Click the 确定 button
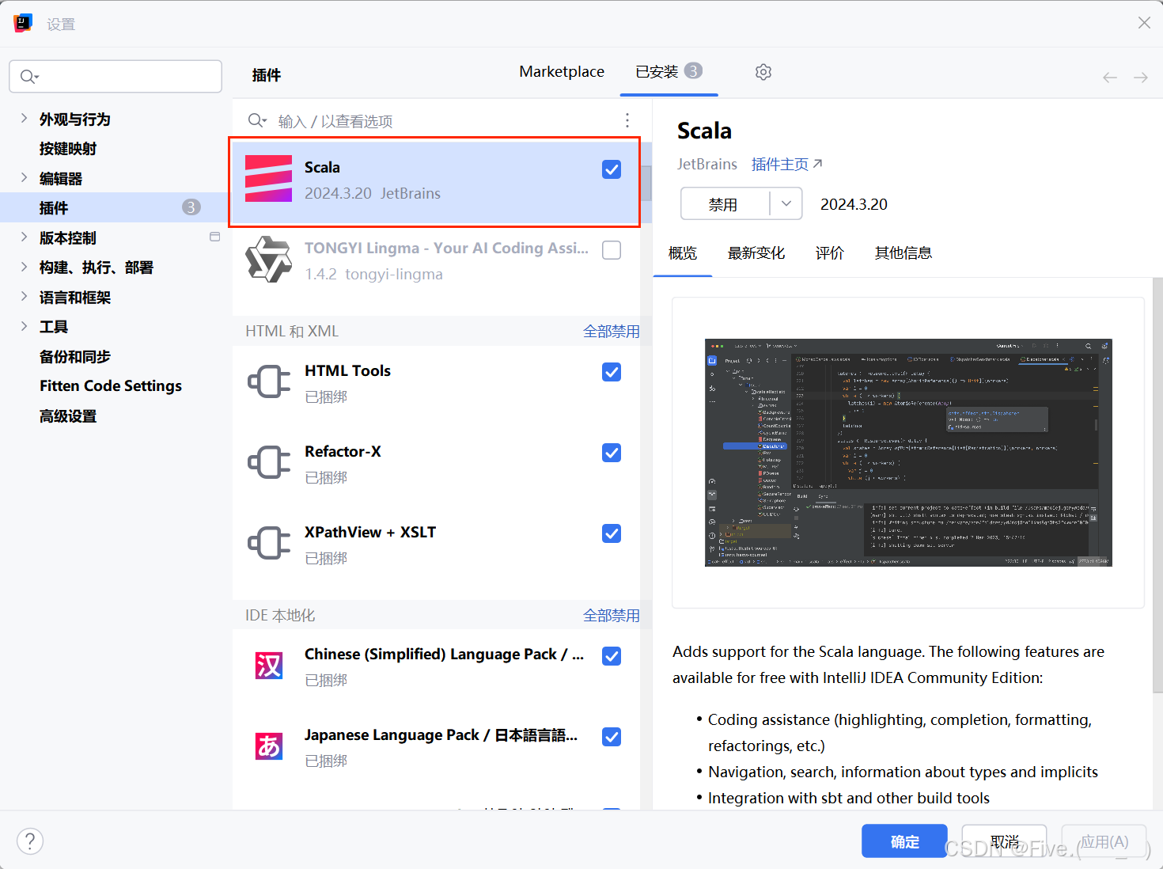The height and width of the screenshot is (869, 1163). tap(904, 841)
